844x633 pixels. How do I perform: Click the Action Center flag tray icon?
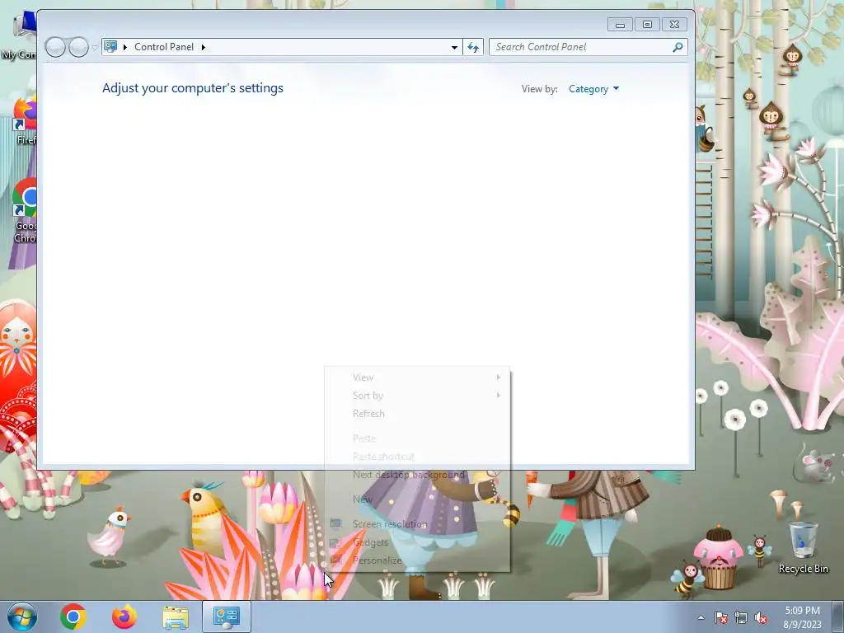pyautogui.click(x=720, y=617)
